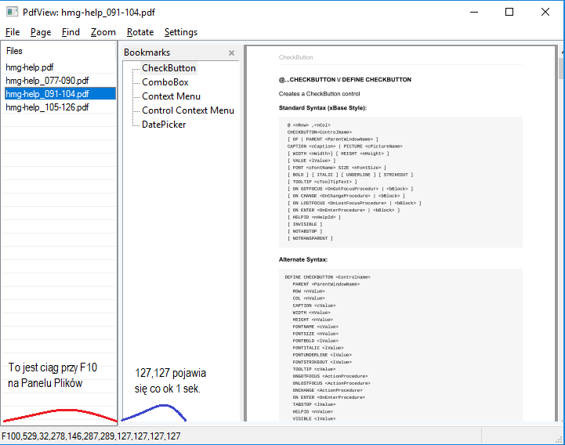Go to CheckButton bookmark
The width and height of the screenshot is (565, 445).
pyautogui.click(x=168, y=68)
